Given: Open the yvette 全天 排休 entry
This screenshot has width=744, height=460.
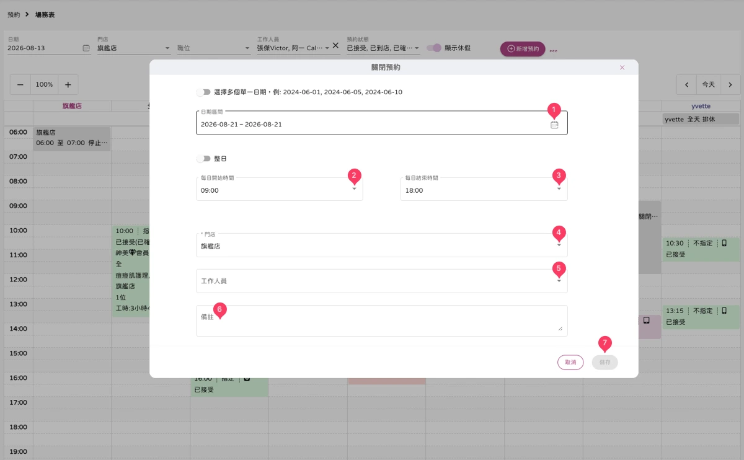Looking at the screenshot, I should (x=701, y=118).
